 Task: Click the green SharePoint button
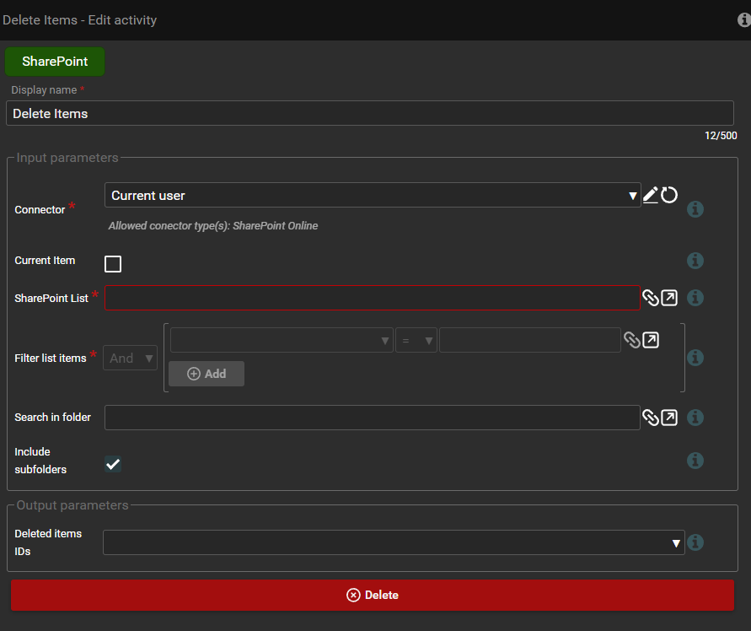[55, 62]
